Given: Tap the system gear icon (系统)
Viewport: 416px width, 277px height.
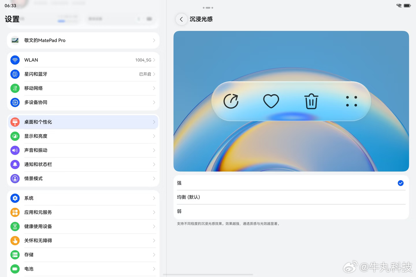Looking at the screenshot, I should [15, 198].
